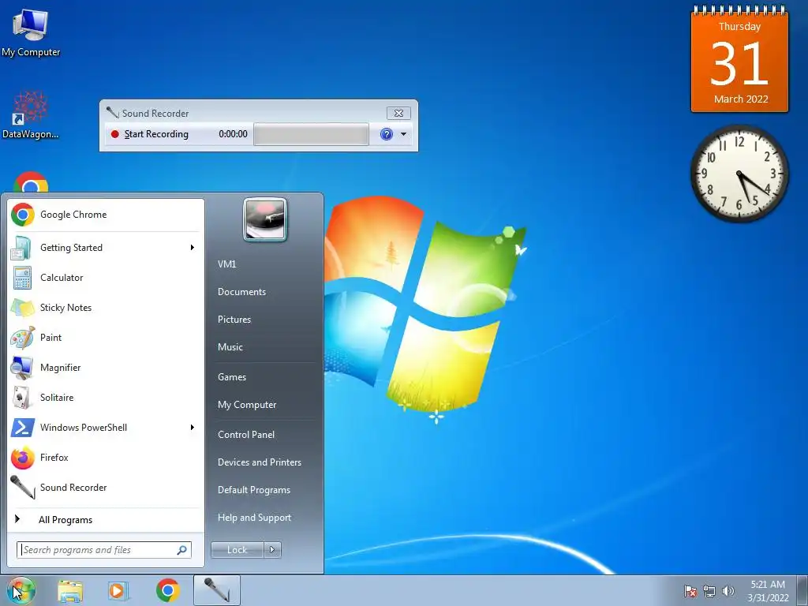This screenshot has width=808, height=606.
Task: Click the Windows PowerShell icon in Start menu
Action: tap(23, 428)
